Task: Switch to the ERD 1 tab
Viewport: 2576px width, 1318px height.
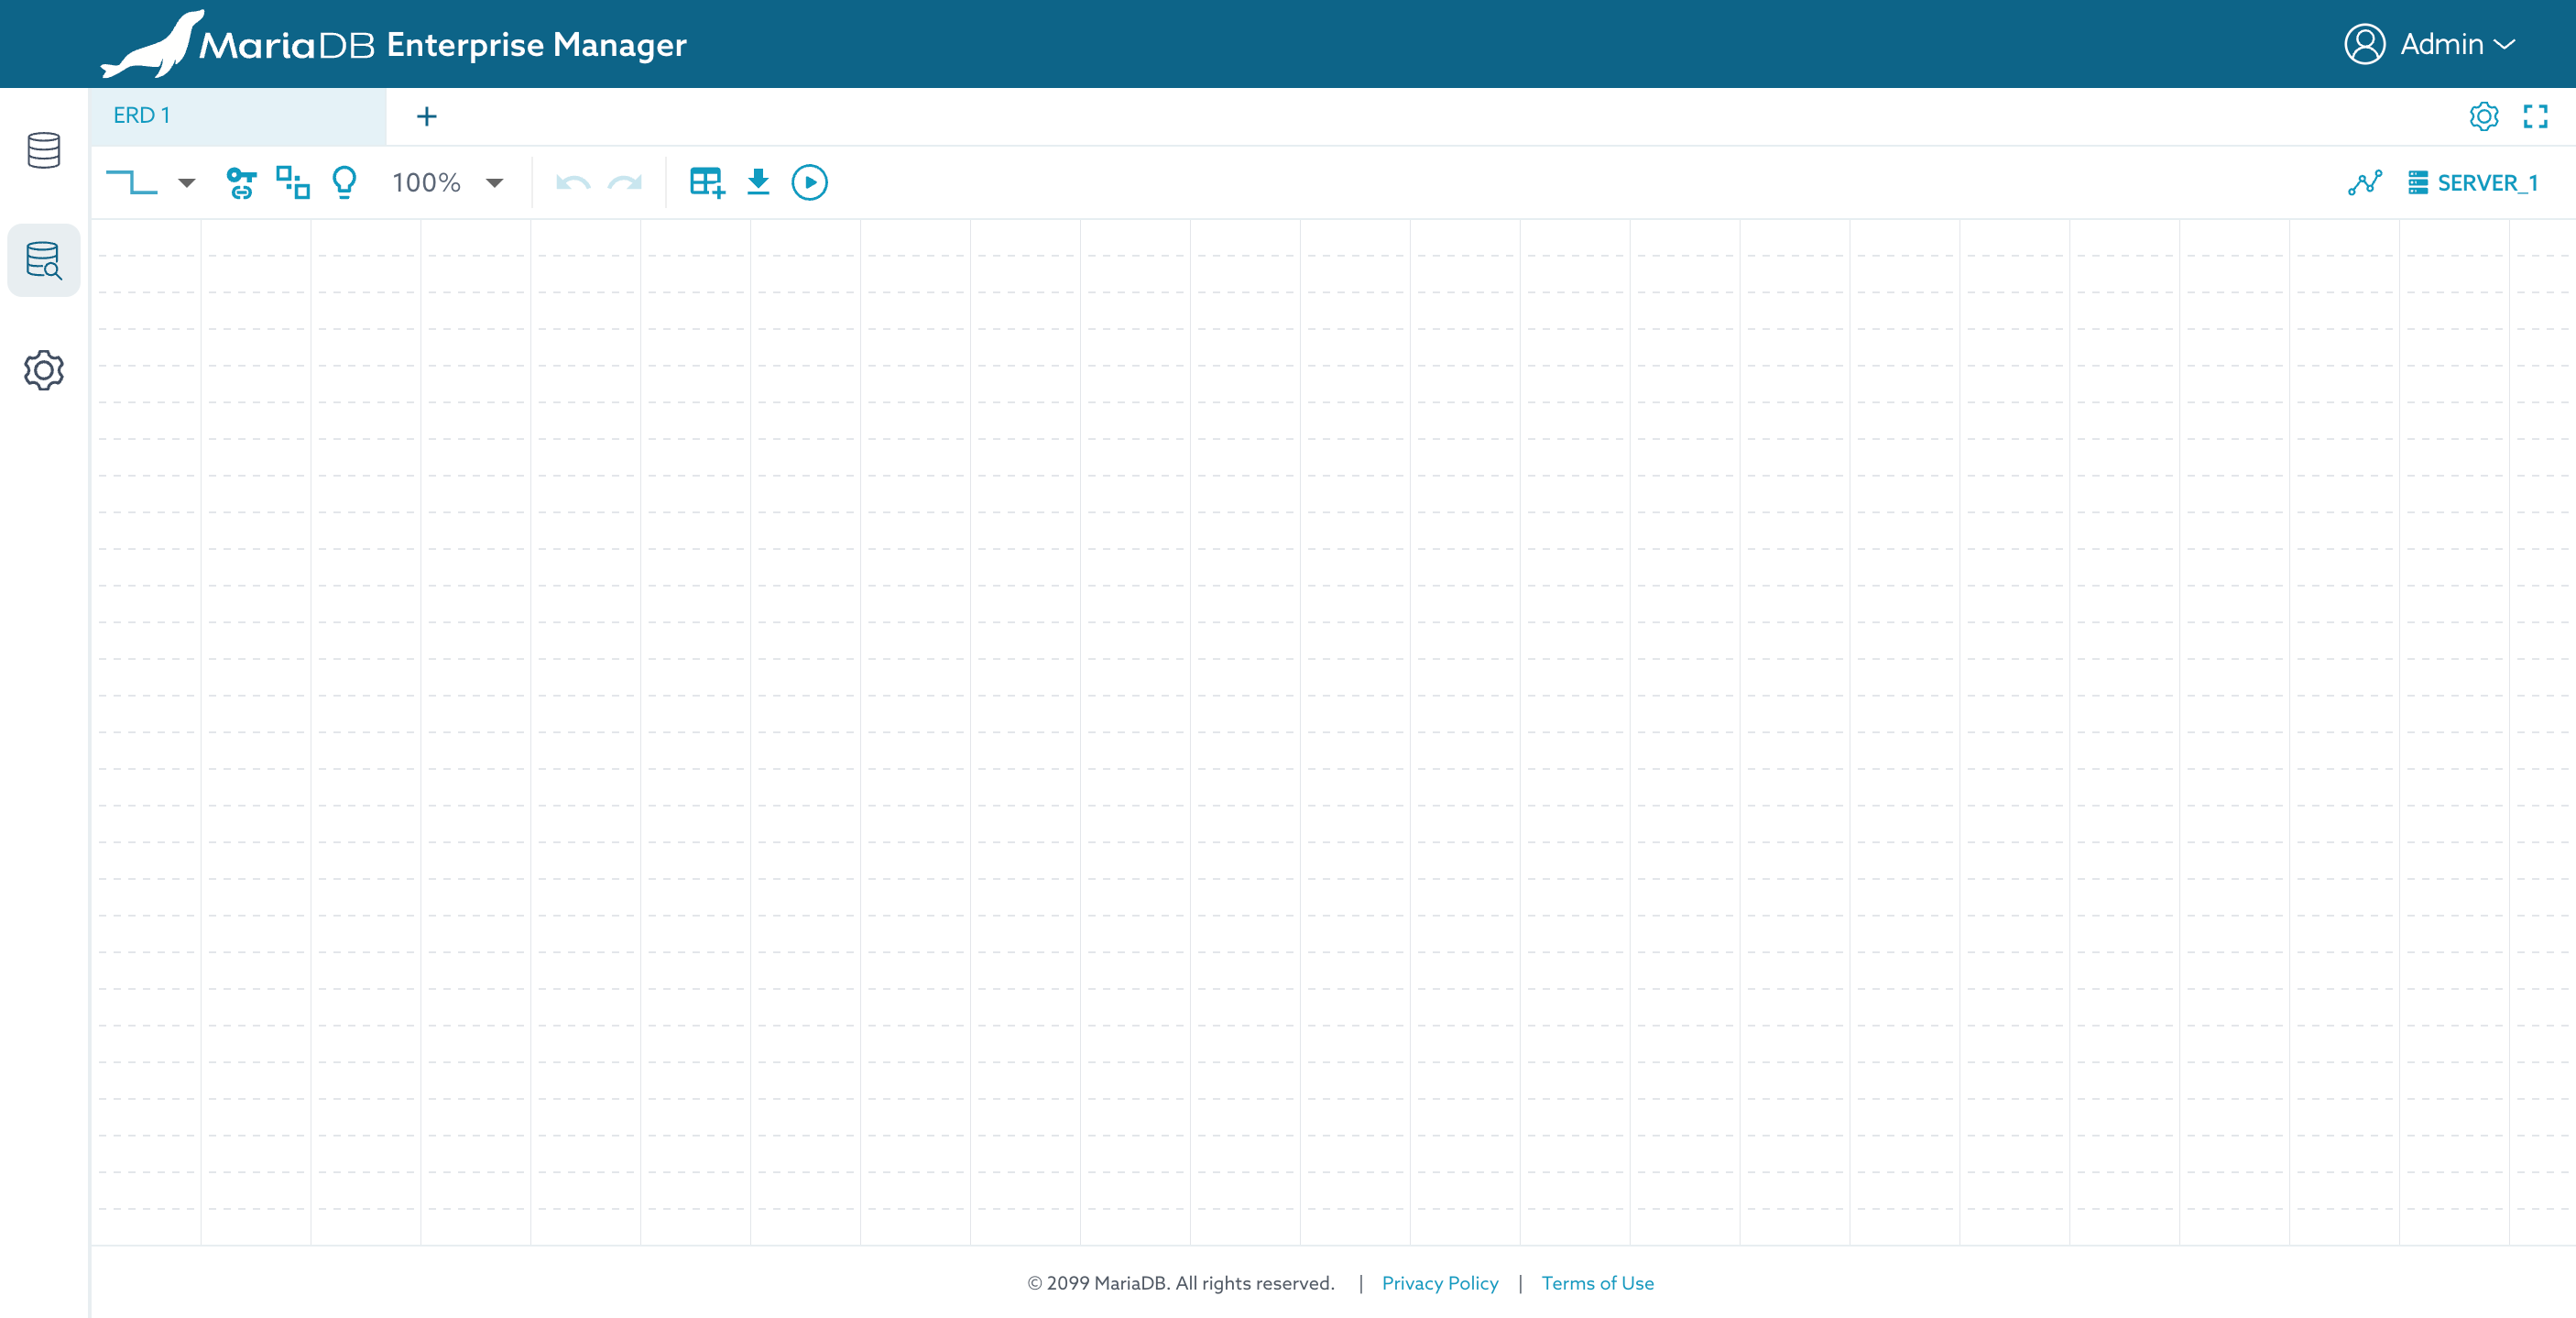Action: point(238,116)
